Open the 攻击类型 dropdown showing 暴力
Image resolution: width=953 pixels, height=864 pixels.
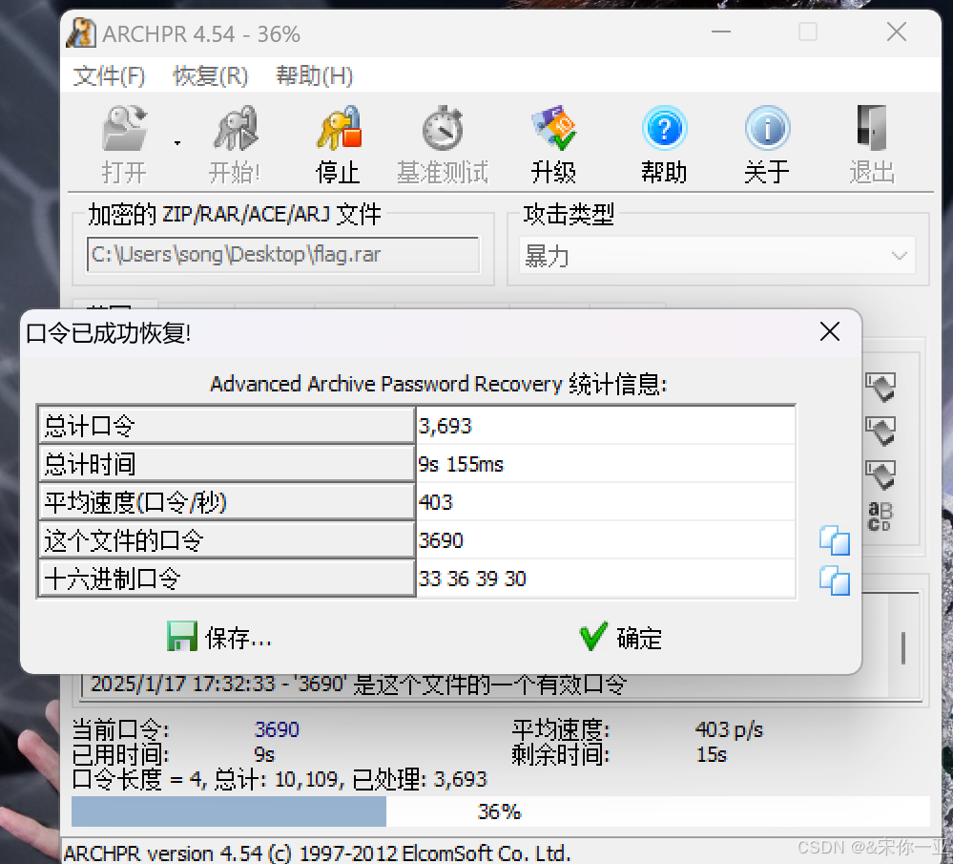(716, 256)
